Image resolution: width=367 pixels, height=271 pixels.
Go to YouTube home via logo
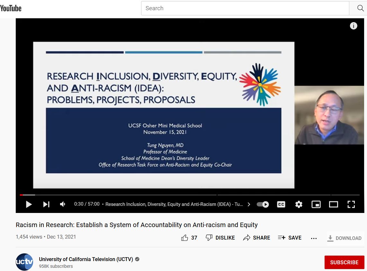[x=11, y=8]
